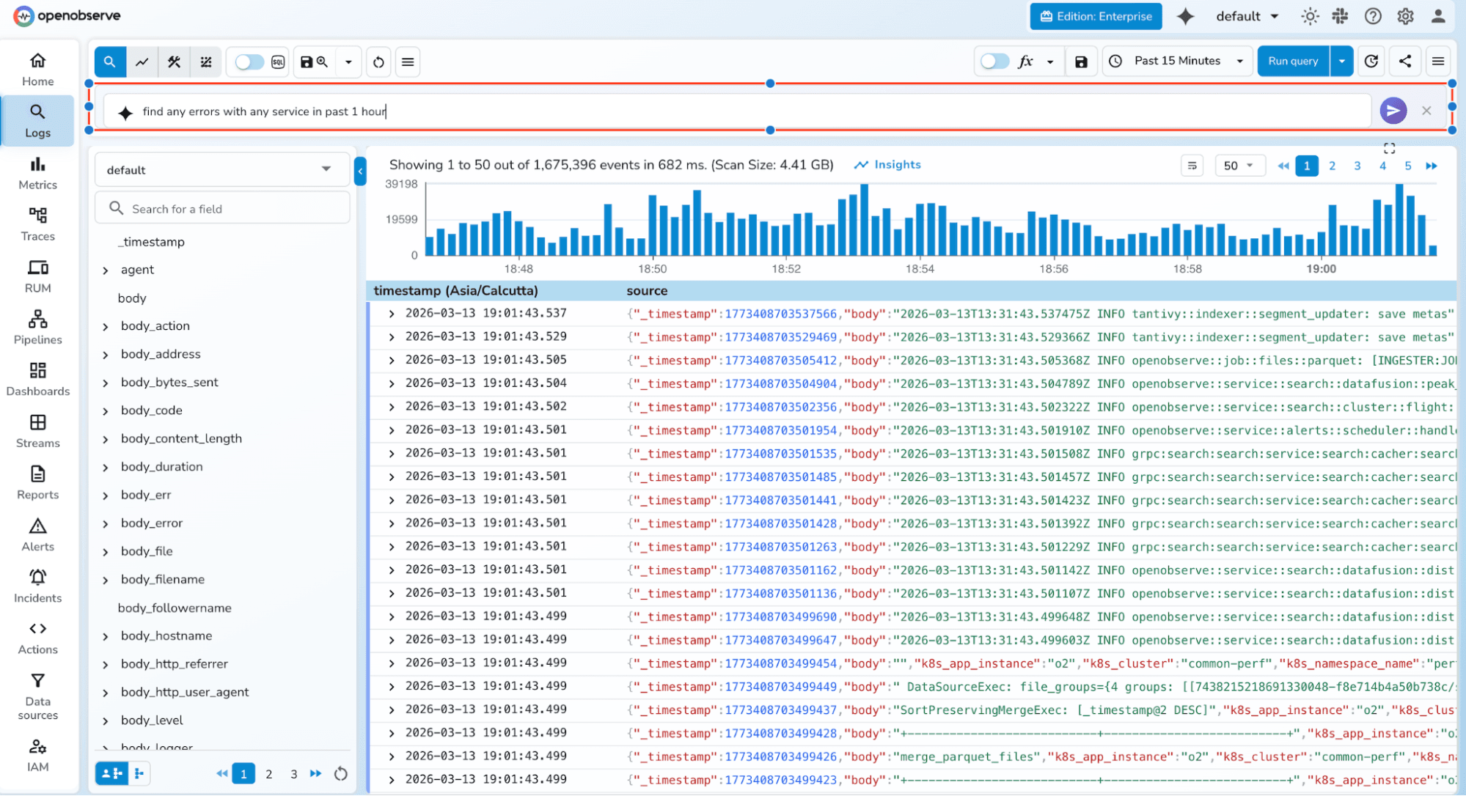Click the refresh interval icon next to Run query
Viewport: 1466px width, 796px height.
[1371, 61]
